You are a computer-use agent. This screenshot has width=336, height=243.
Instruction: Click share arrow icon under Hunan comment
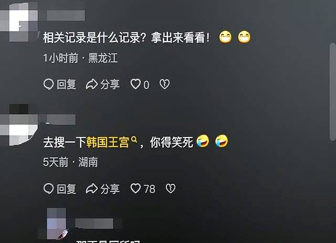point(92,189)
